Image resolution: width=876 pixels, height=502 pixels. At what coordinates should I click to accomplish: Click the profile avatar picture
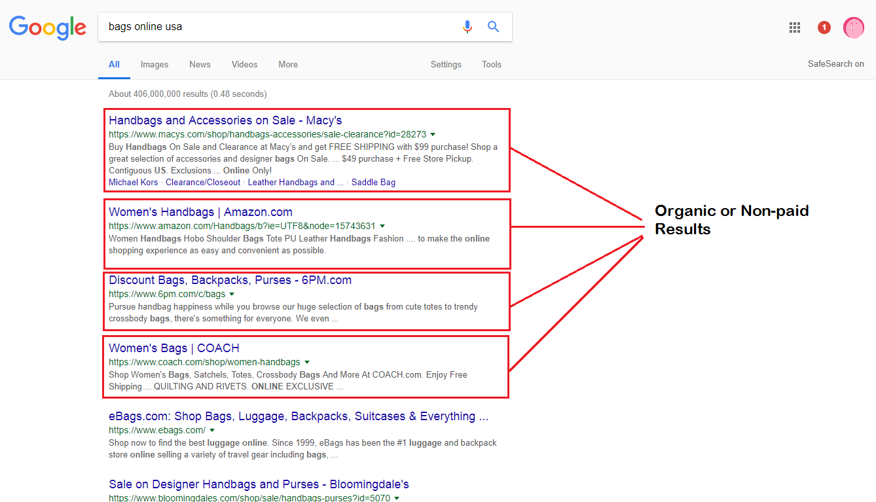click(853, 27)
